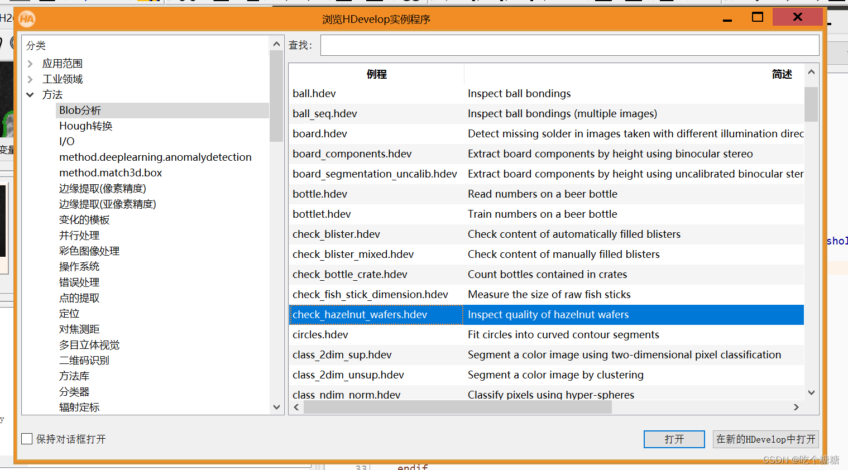Select 操作系统 category
The width and height of the screenshot is (848, 470).
[x=79, y=267]
